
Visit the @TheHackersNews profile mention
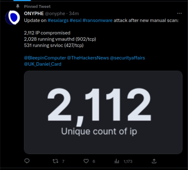[88, 58]
